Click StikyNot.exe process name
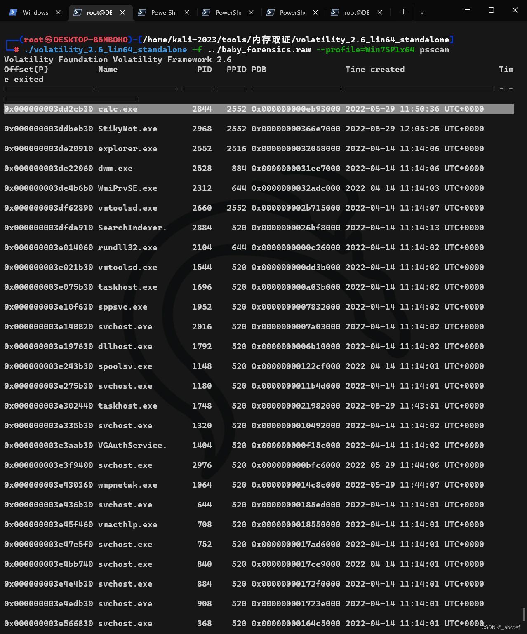Image resolution: width=527 pixels, height=634 pixels. click(127, 129)
